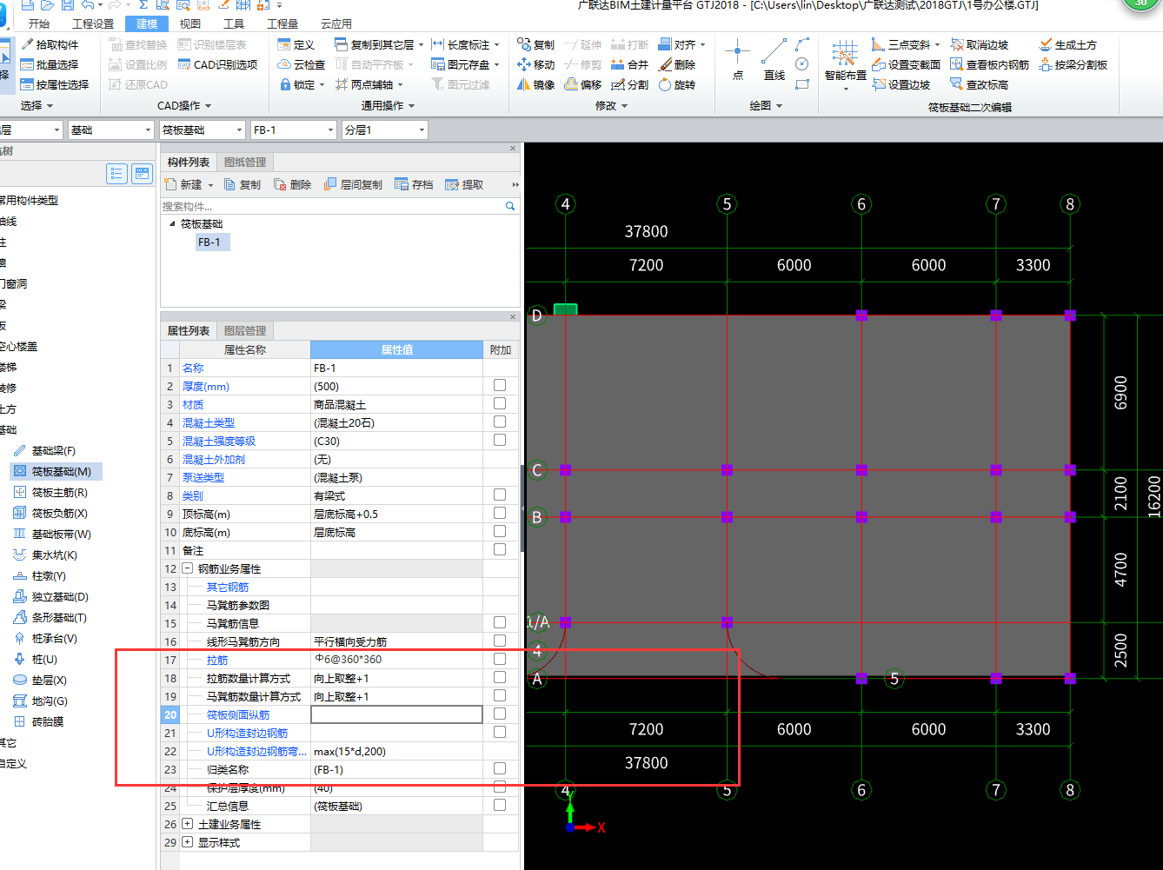The image size is (1163, 870).
Task: Click 按属性选择 select by property
Action: (55, 84)
